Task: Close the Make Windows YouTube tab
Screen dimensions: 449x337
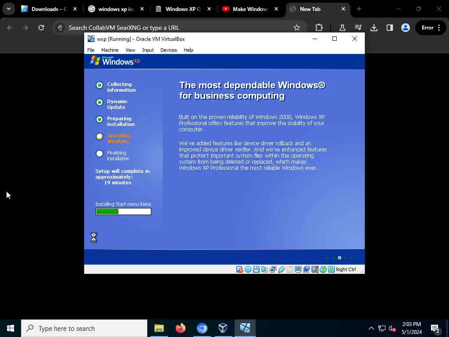Action: point(276,9)
